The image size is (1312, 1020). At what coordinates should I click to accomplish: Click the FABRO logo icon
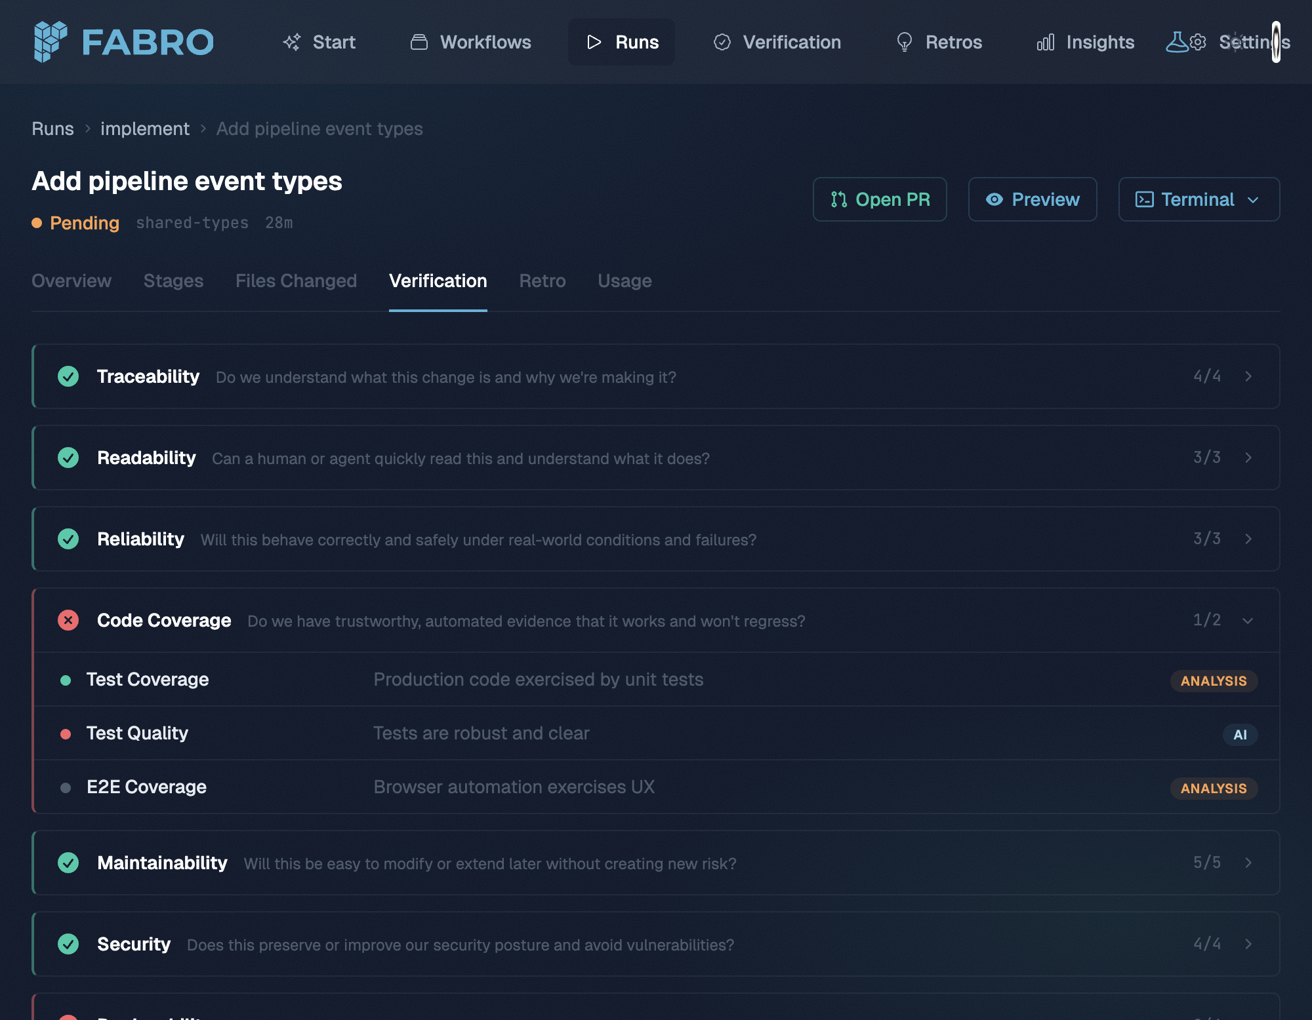[51, 41]
